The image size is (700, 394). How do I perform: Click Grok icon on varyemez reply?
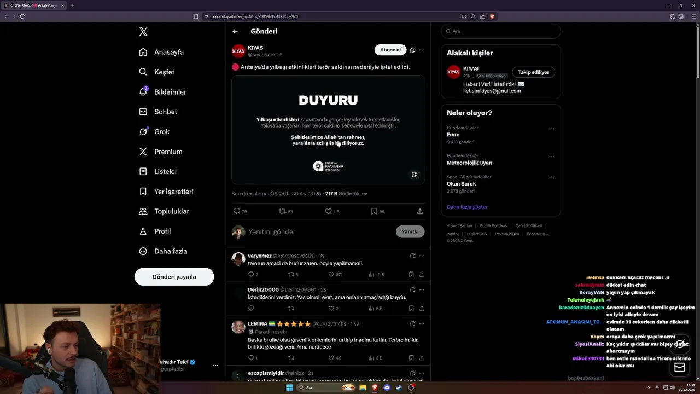click(413, 256)
